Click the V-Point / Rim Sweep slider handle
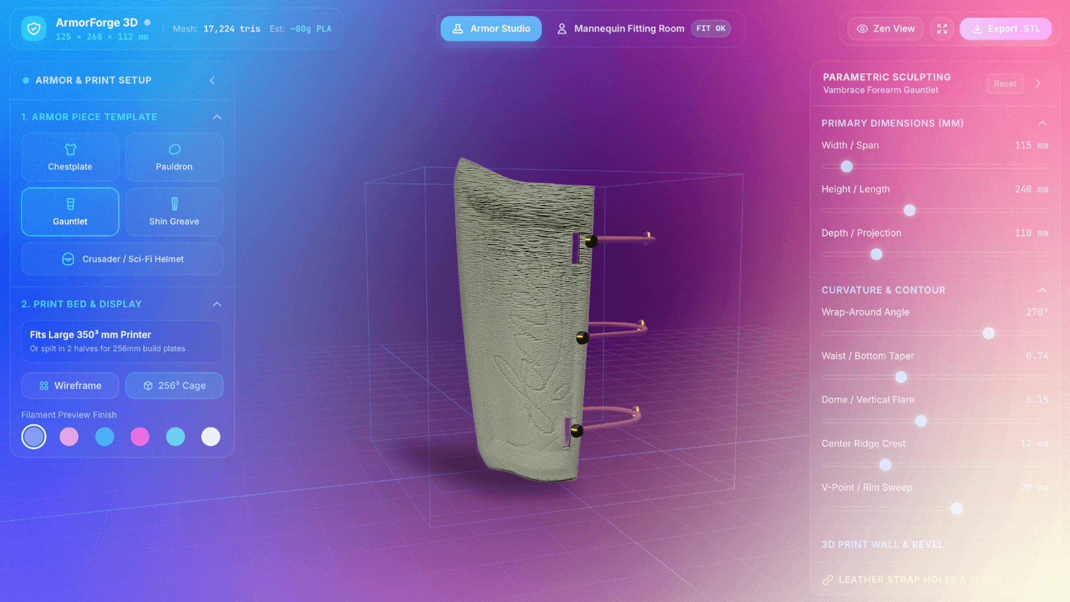The height and width of the screenshot is (602, 1070). click(957, 508)
